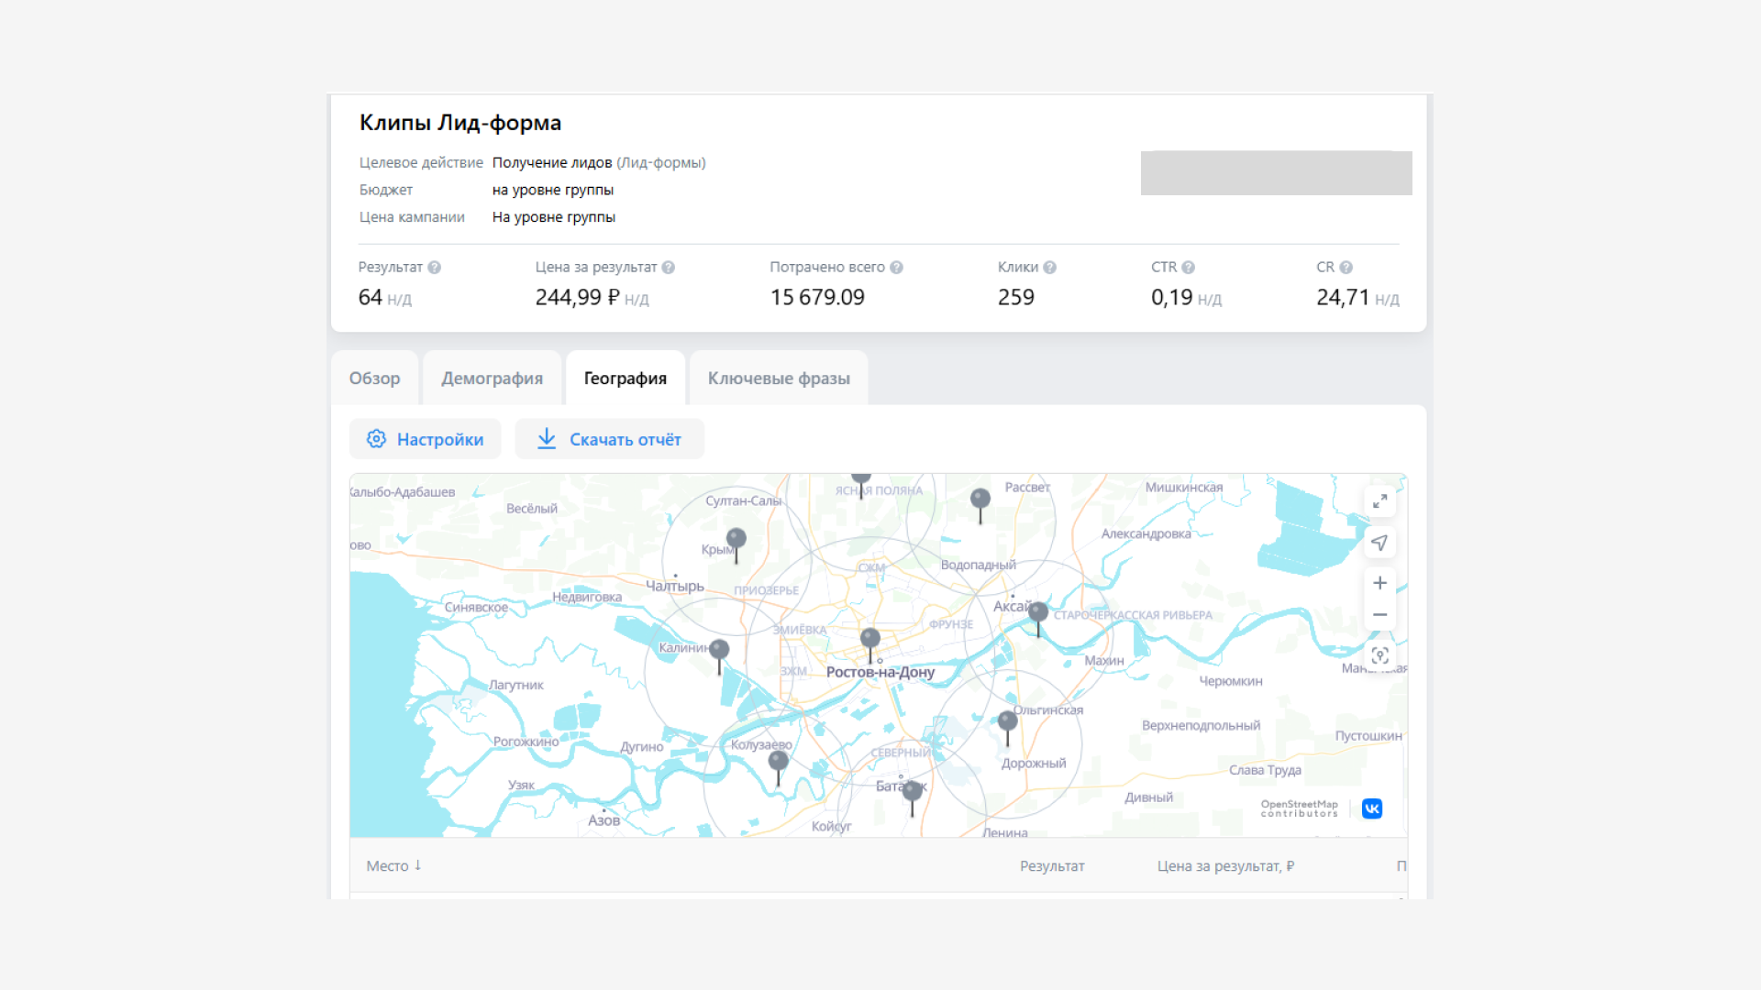
Task: Expand the map to fullscreen
Action: tap(1379, 501)
